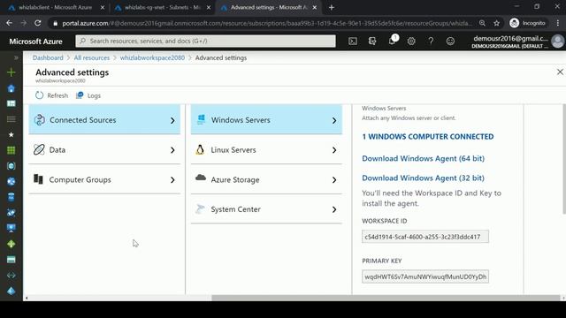Open Resource groups cube icon
The image size is (566, 318).
point(11,166)
